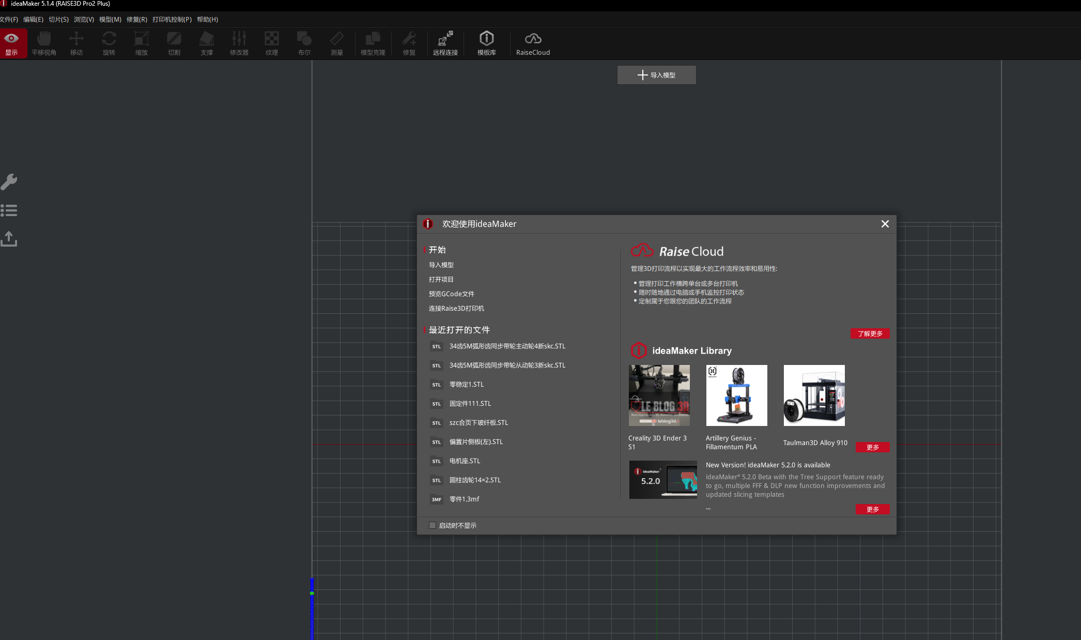1081x640 pixels.
Task: Click the upload/export icon in left sidebar
Action: tap(9, 238)
